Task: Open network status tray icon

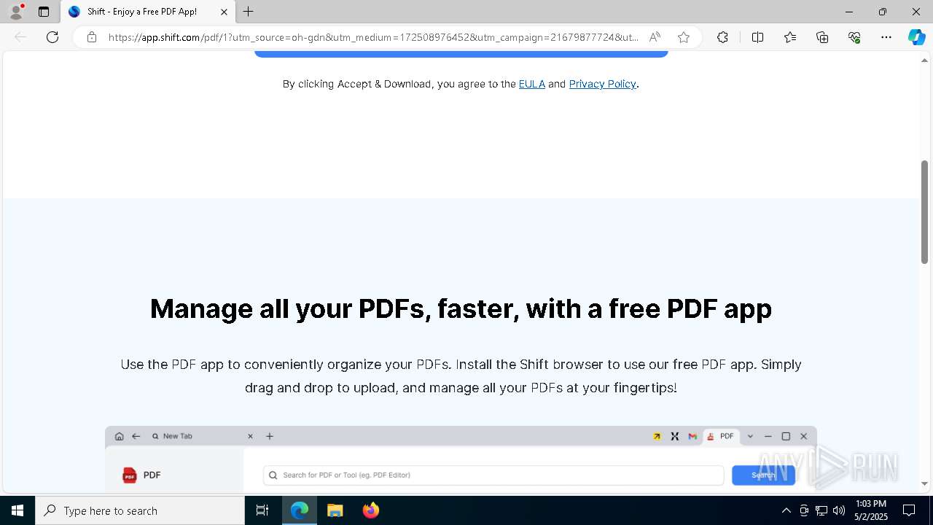Action: 821,510
